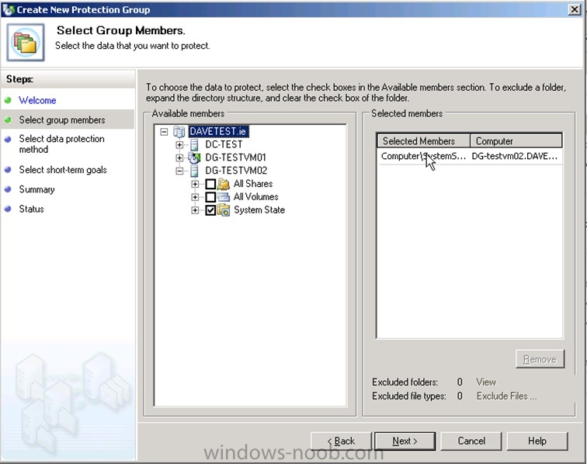Expand the All Volumes node
587x464 pixels.
pyautogui.click(x=195, y=197)
